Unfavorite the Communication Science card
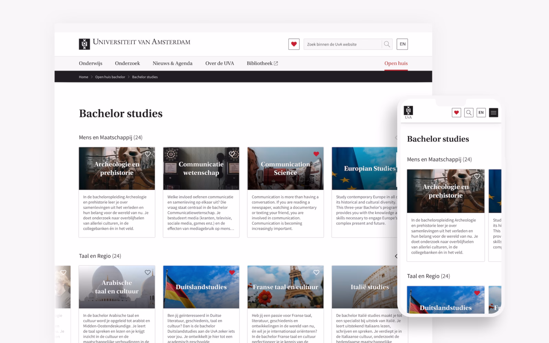 click(316, 154)
